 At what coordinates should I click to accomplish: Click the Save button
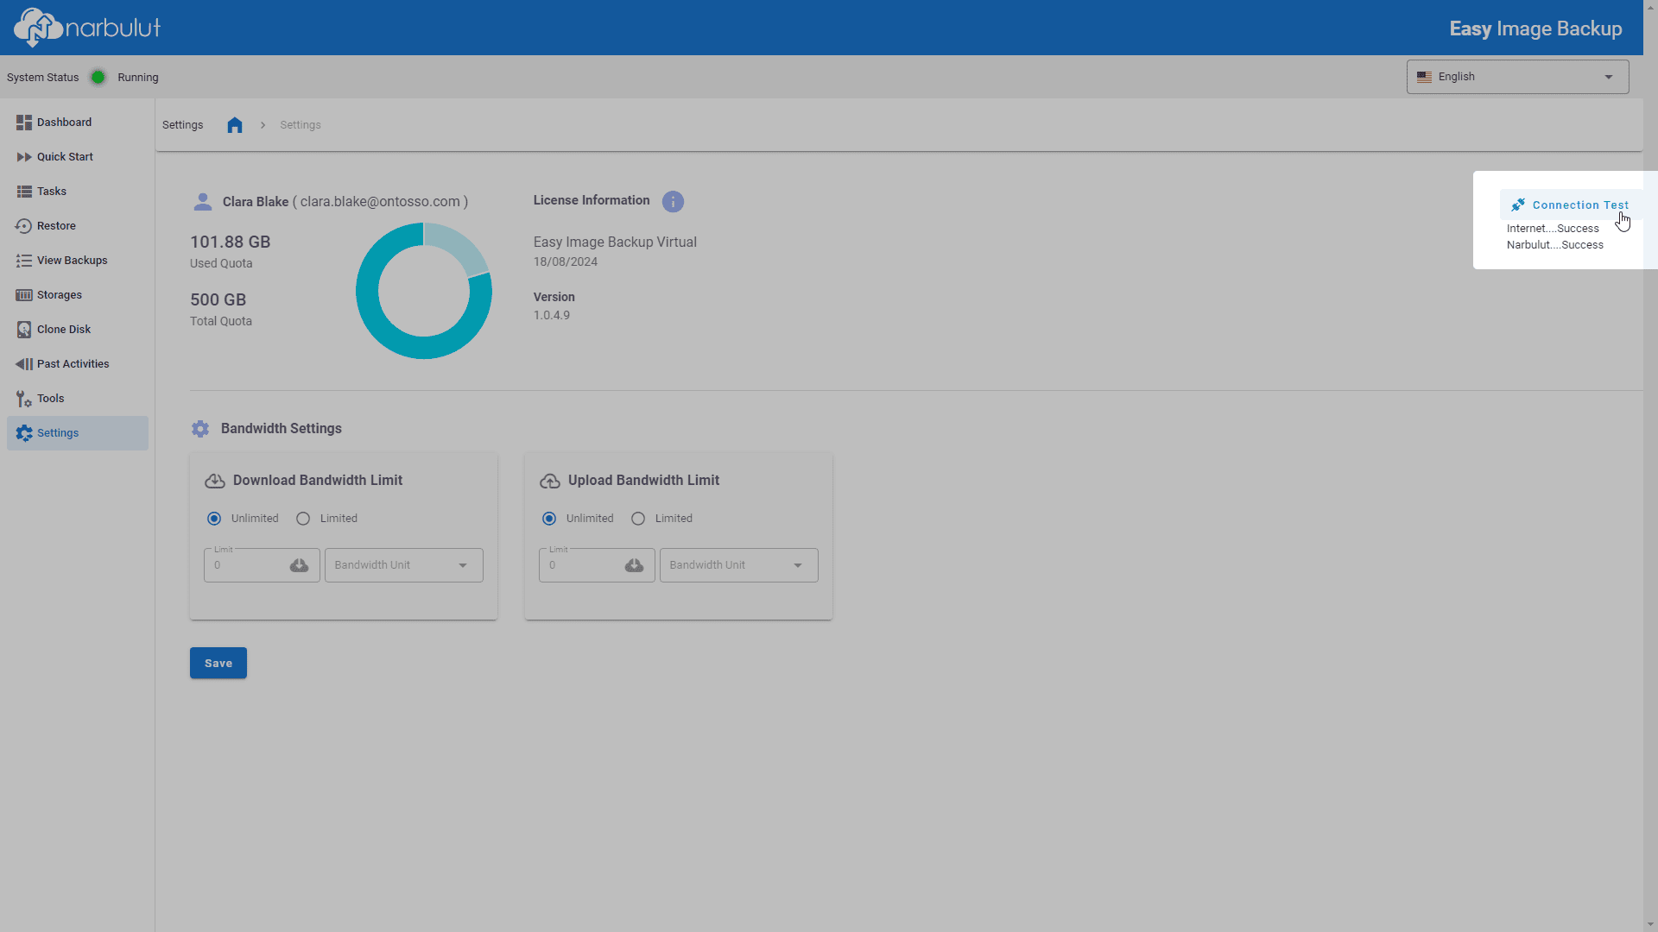point(218,663)
